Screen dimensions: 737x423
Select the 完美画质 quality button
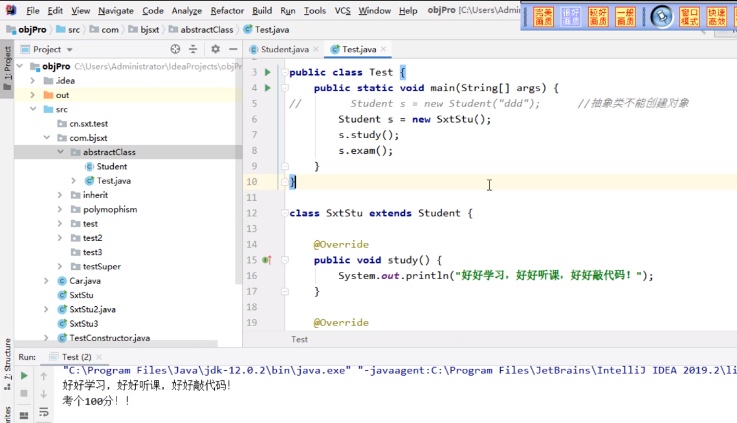click(544, 17)
